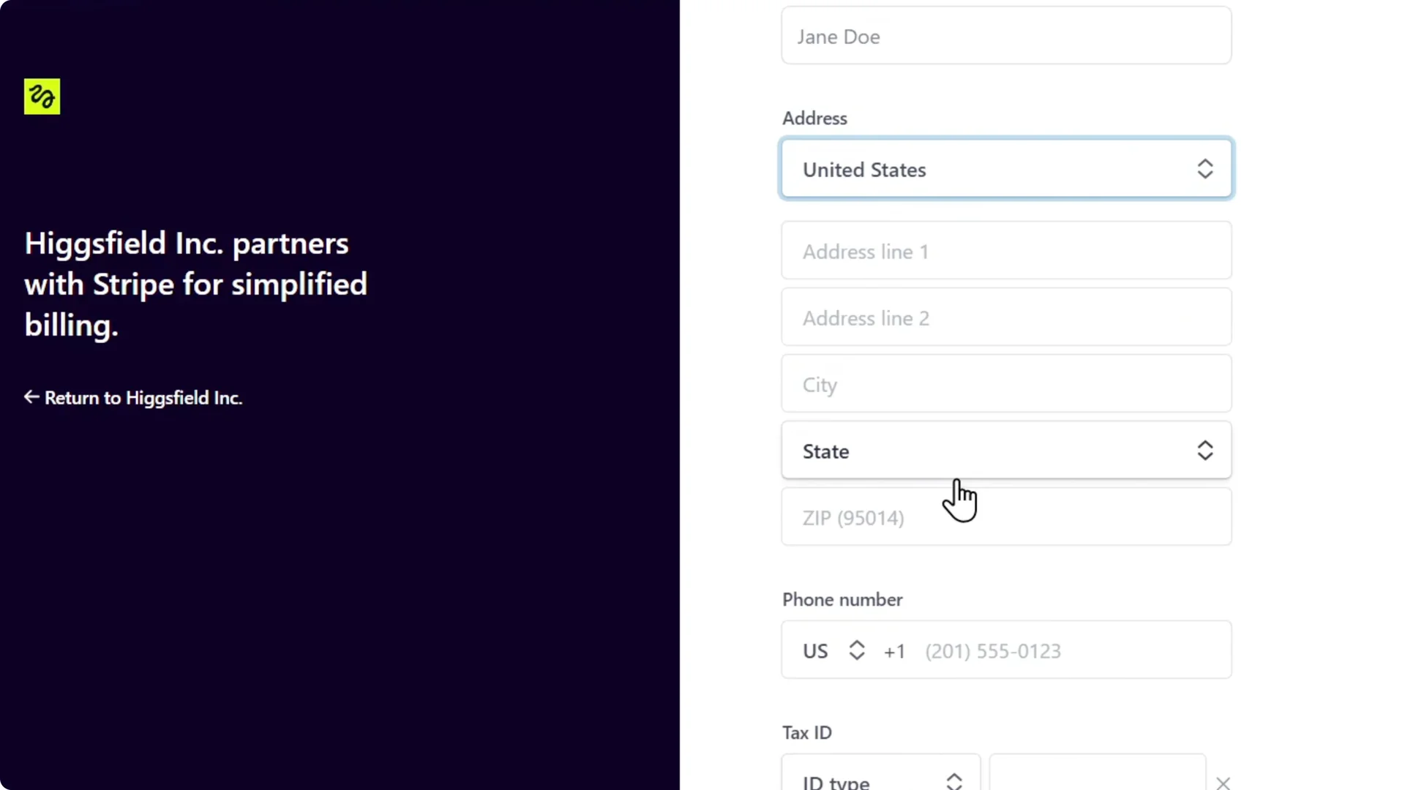Click the chevron inside State selector
The width and height of the screenshot is (1405, 790).
point(1204,451)
